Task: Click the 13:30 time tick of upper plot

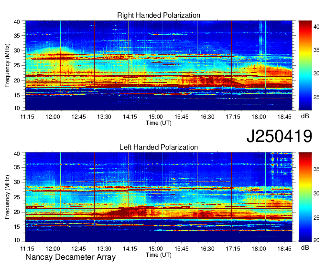Action: (x=104, y=117)
